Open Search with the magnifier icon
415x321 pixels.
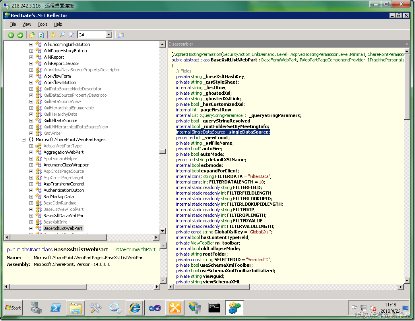coord(62,35)
